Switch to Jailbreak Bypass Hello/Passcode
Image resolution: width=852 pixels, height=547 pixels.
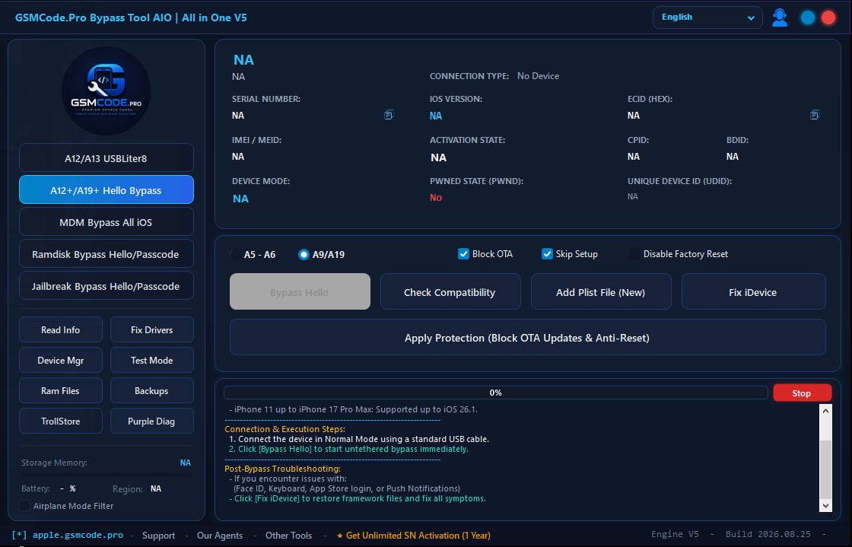click(x=106, y=286)
